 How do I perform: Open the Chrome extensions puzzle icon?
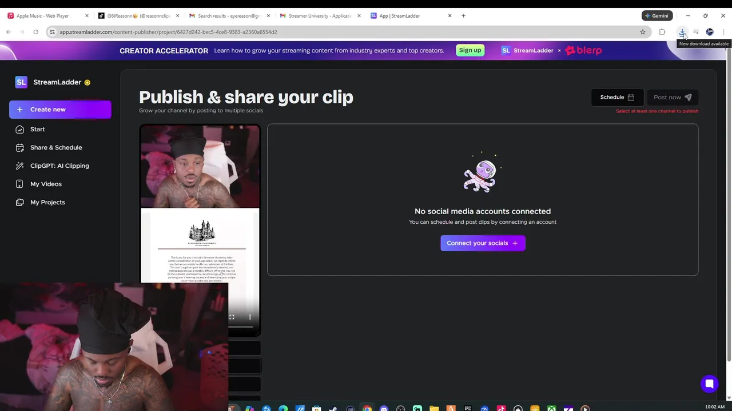coord(662,32)
